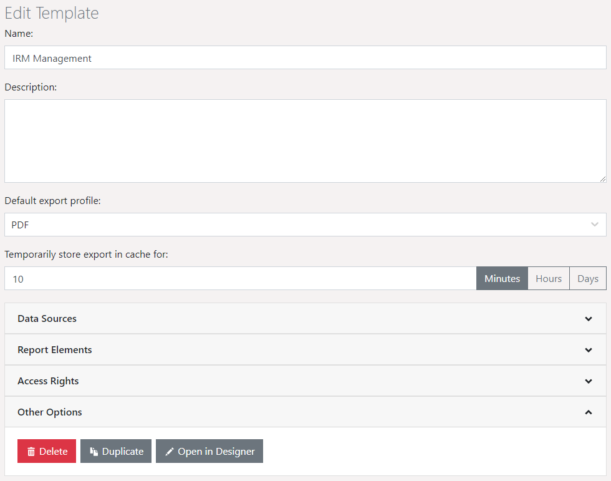Click the chevron beside Data Sources
The width and height of the screenshot is (611, 481).
[x=588, y=319]
